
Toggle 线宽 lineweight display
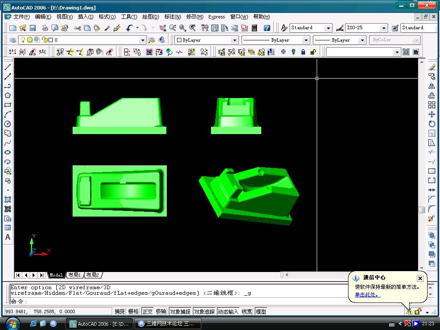[x=247, y=312]
